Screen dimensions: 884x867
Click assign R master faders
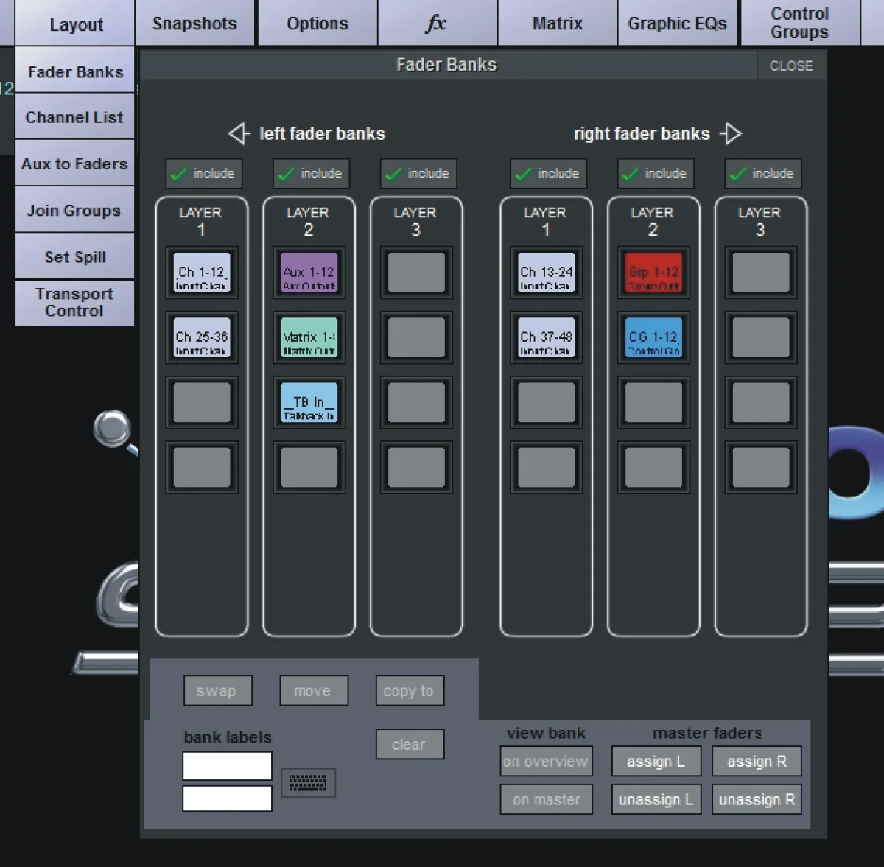[757, 761]
